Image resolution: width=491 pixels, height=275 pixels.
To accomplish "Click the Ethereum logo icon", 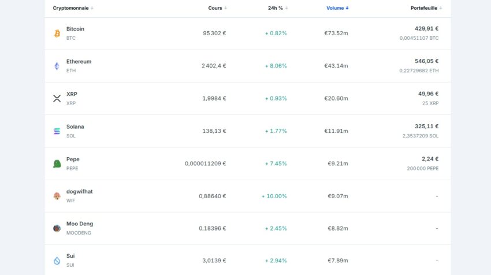I will tap(57, 66).
